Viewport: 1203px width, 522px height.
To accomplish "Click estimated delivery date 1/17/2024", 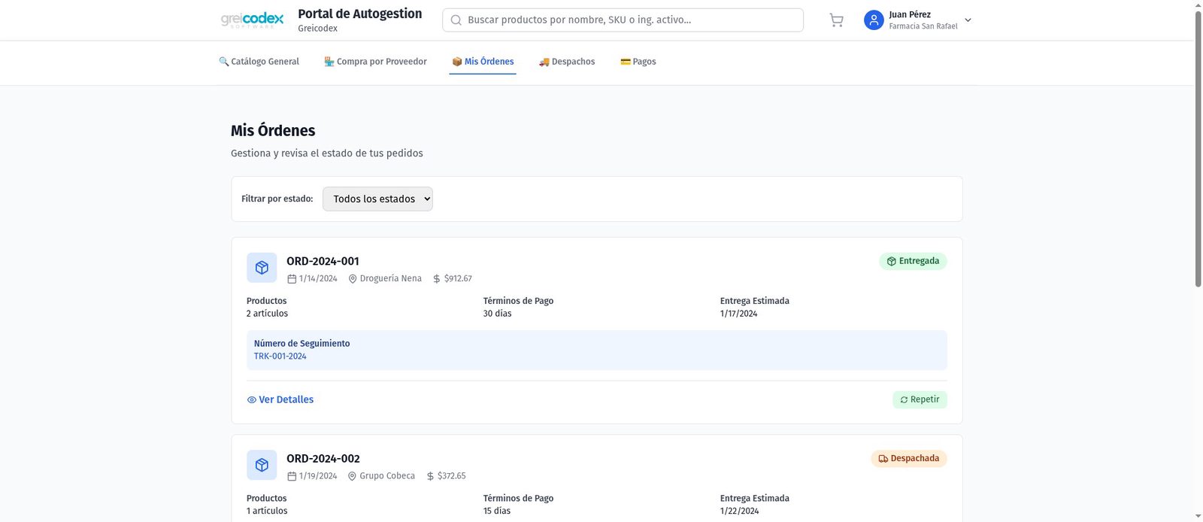I will pos(738,314).
